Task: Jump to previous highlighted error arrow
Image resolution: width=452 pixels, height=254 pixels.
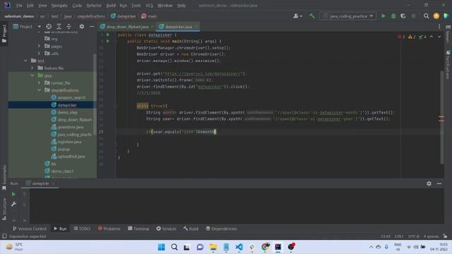Action: point(432,37)
